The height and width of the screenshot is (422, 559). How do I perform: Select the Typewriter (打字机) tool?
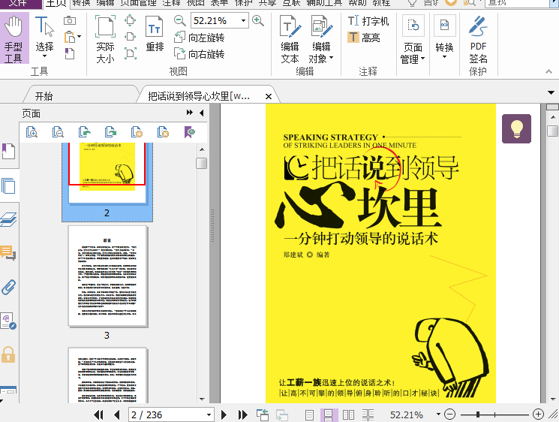368,21
